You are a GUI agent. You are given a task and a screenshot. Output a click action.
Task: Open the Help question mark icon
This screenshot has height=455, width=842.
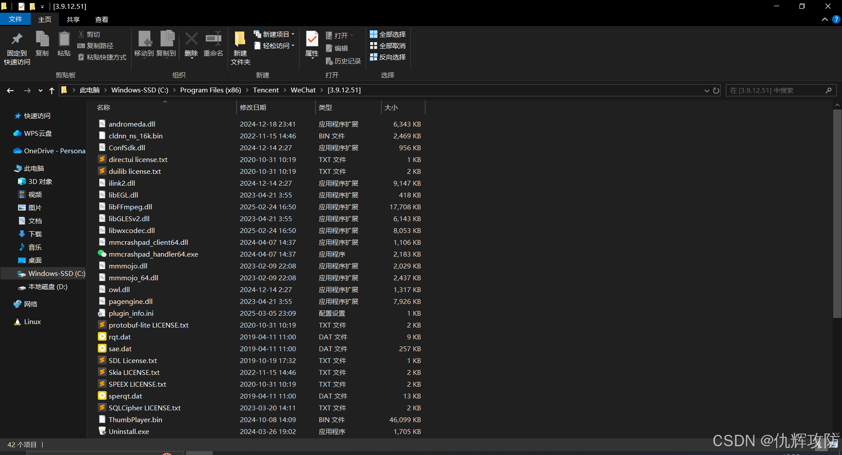(836, 19)
